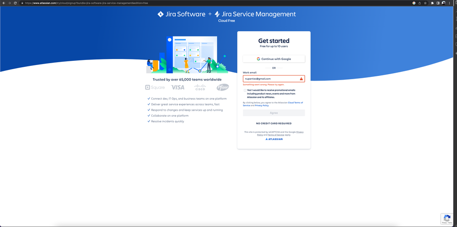
Task: Click 'Respond to changes and keep services' line
Action: pyautogui.click(x=187, y=110)
